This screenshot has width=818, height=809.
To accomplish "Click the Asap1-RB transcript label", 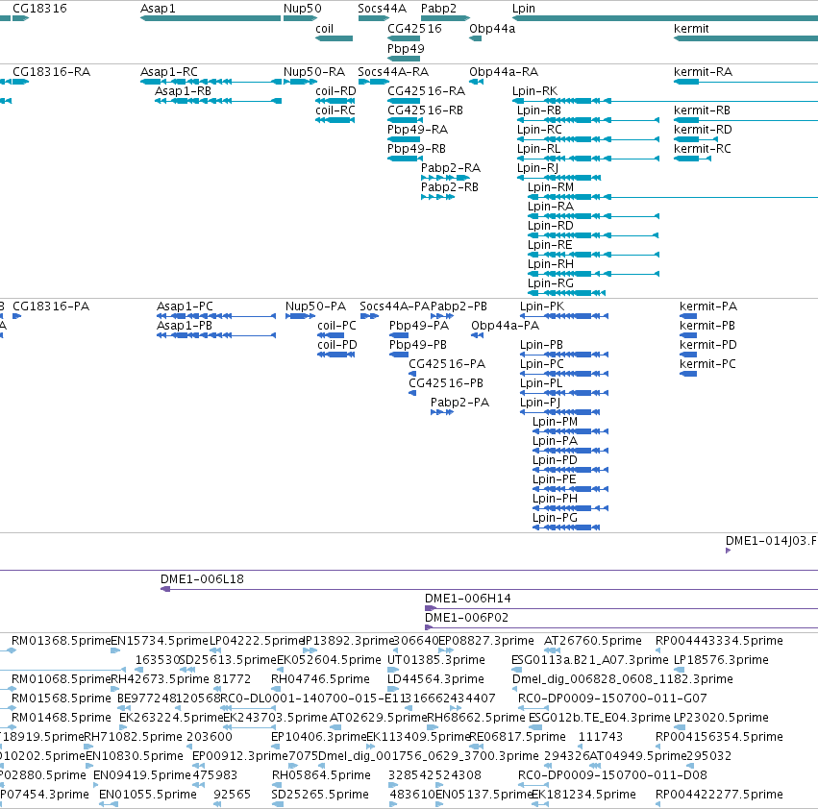I will pyautogui.click(x=183, y=90).
